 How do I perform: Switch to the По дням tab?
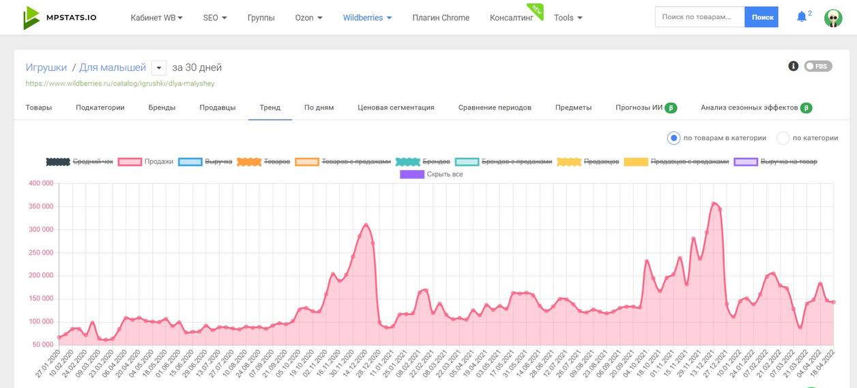pos(319,108)
